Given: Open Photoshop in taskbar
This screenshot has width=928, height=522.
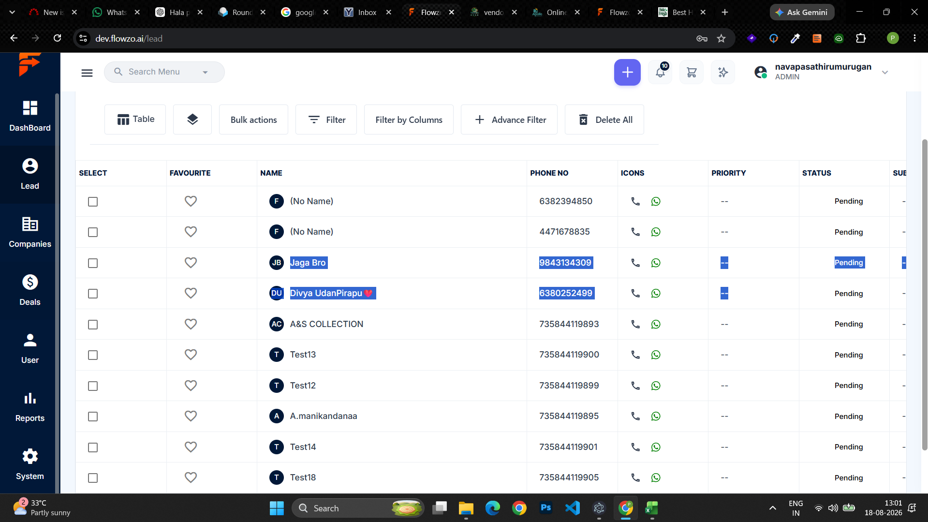Looking at the screenshot, I should pyautogui.click(x=545, y=508).
